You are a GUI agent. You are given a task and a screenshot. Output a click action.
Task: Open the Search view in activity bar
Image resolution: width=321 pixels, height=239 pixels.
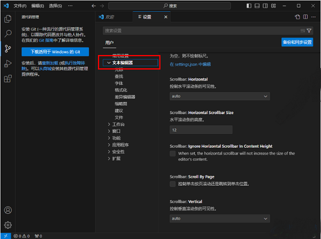(x=8, y=33)
